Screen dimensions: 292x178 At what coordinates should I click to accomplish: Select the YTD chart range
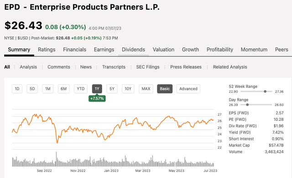point(81,89)
